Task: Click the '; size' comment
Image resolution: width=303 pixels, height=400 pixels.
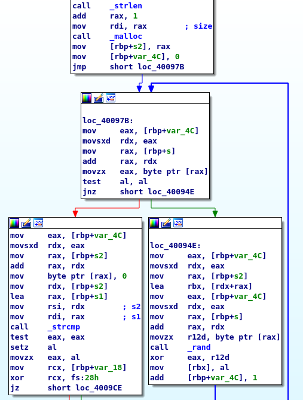Action: pos(198,26)
